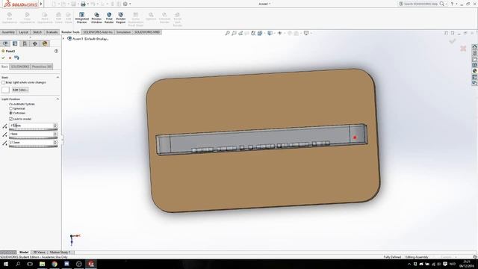The image size is (478, 269).
Task: Toggle the Lock to model checkbox
Action: [x=10, y=119]
